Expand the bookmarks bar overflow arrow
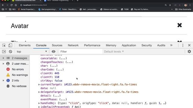193x108 pixels. [172, 9]
